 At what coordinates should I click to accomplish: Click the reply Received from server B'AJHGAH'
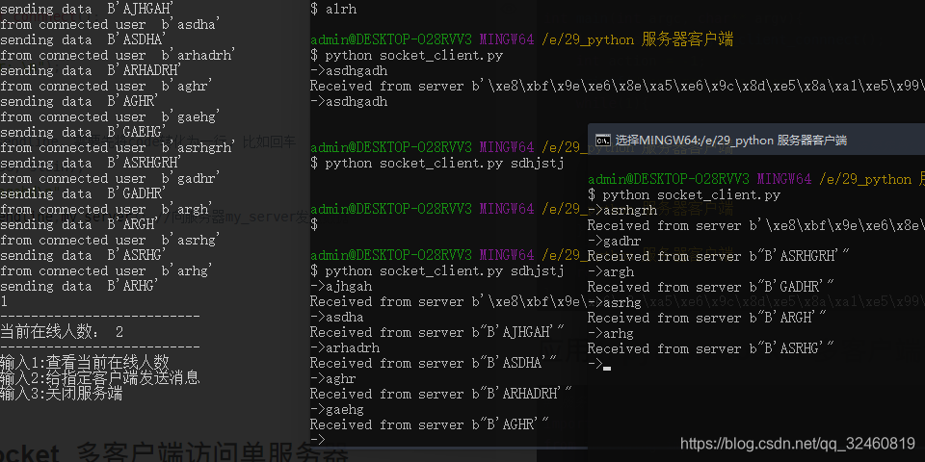437,332
